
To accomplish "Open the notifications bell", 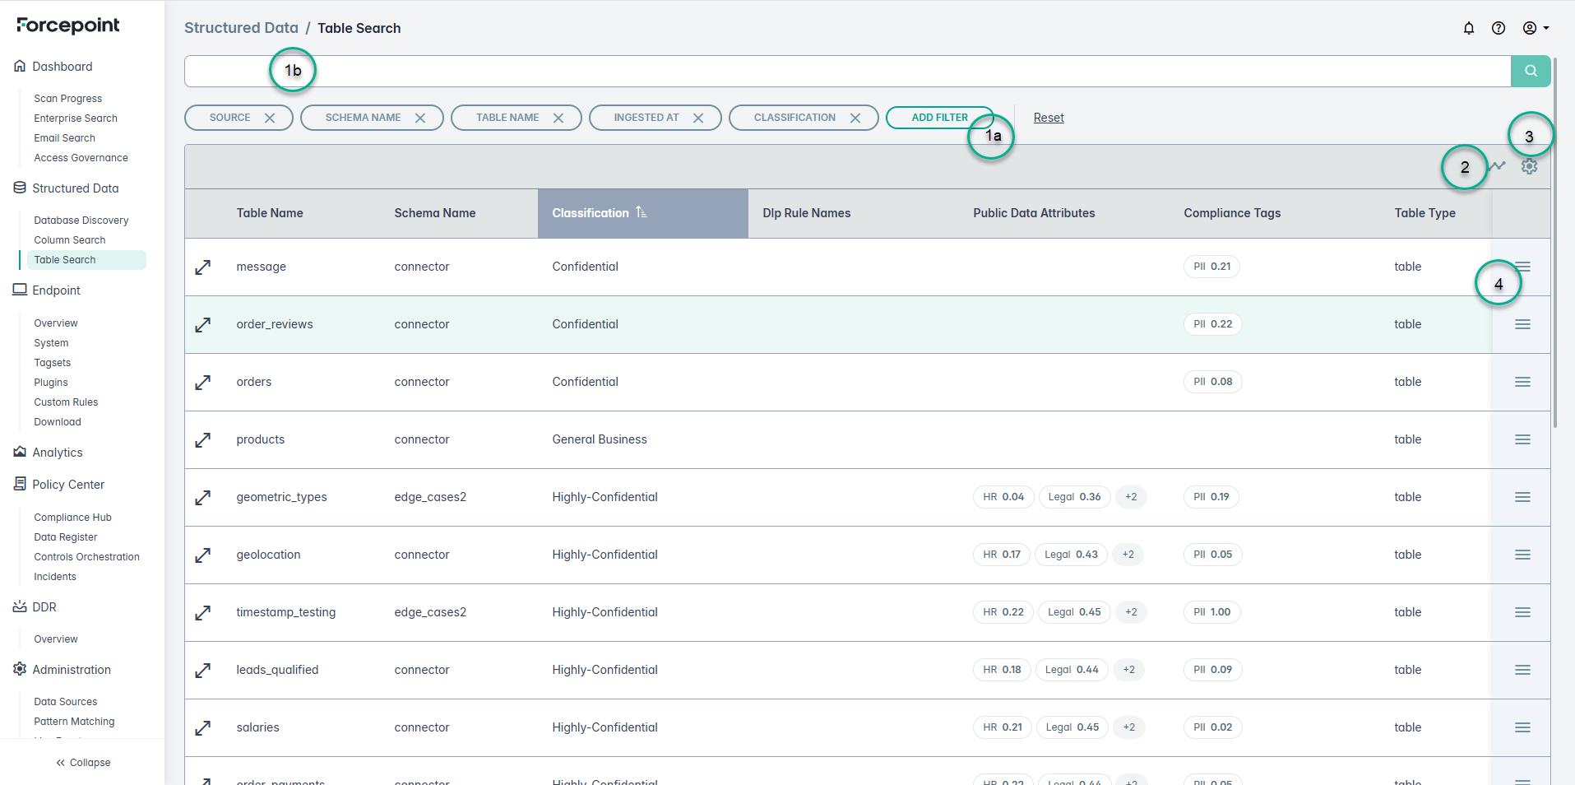I will pyautogui.click(x=1468, y=28).
